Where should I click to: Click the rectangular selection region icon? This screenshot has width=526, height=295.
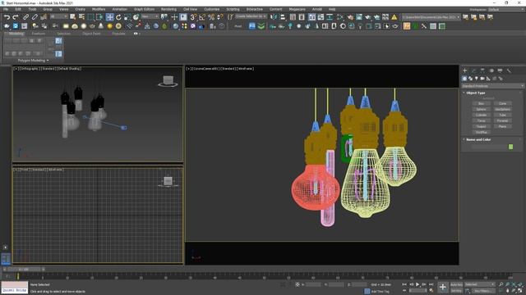(x=90, y=16)
